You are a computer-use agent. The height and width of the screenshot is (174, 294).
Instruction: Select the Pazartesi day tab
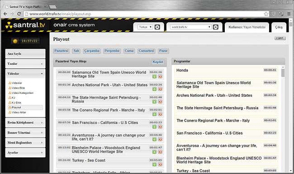click(62, 51)
